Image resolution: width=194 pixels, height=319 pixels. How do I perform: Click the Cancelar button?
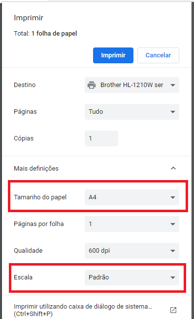[x=158, y=55]
